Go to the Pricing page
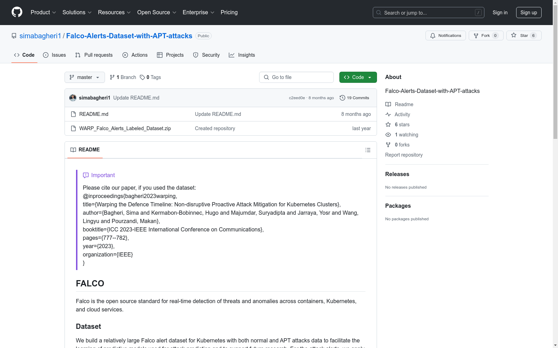Image resolution: width=558 pixels, height=348 pixels. [x=229, y=13]
